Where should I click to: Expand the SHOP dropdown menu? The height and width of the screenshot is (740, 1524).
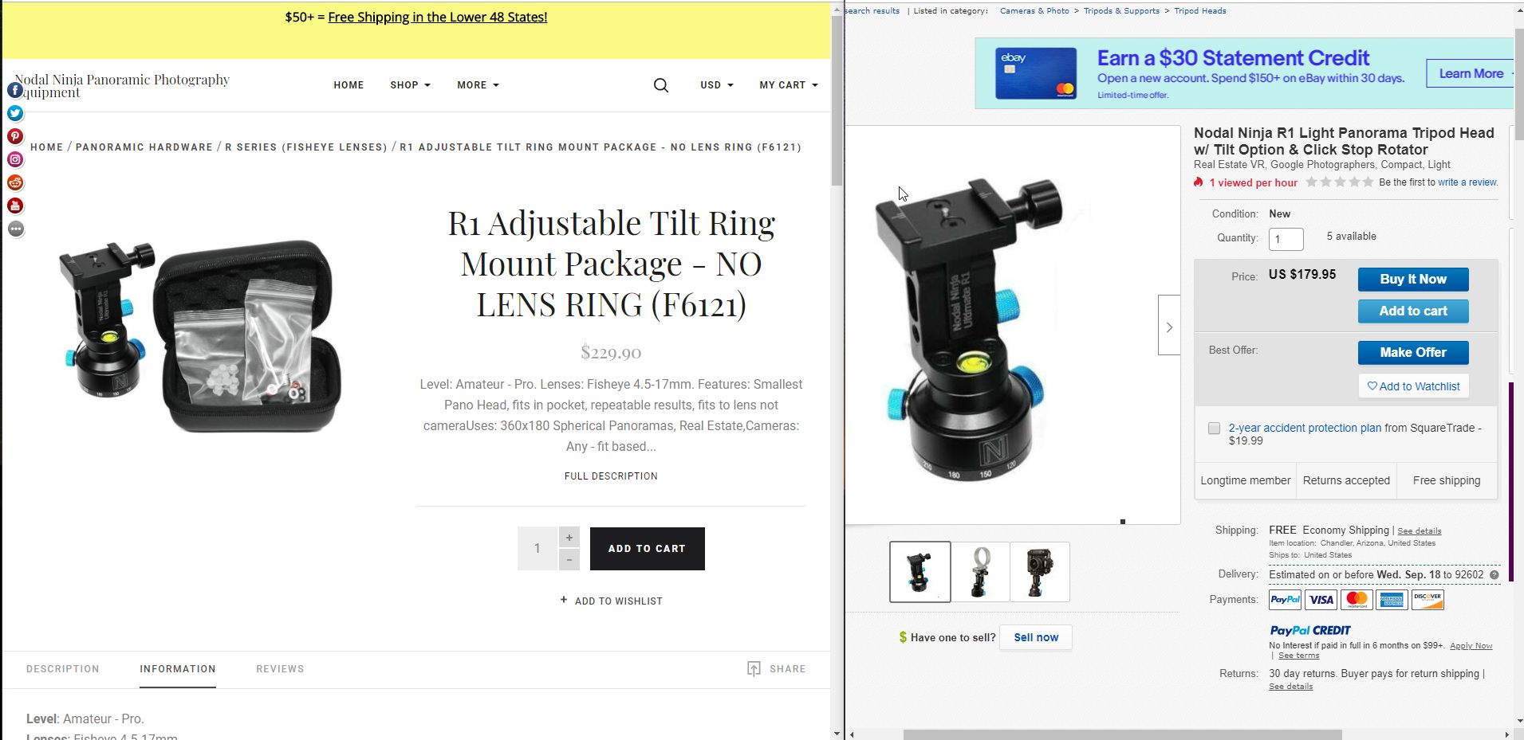[x=410, y=85]
